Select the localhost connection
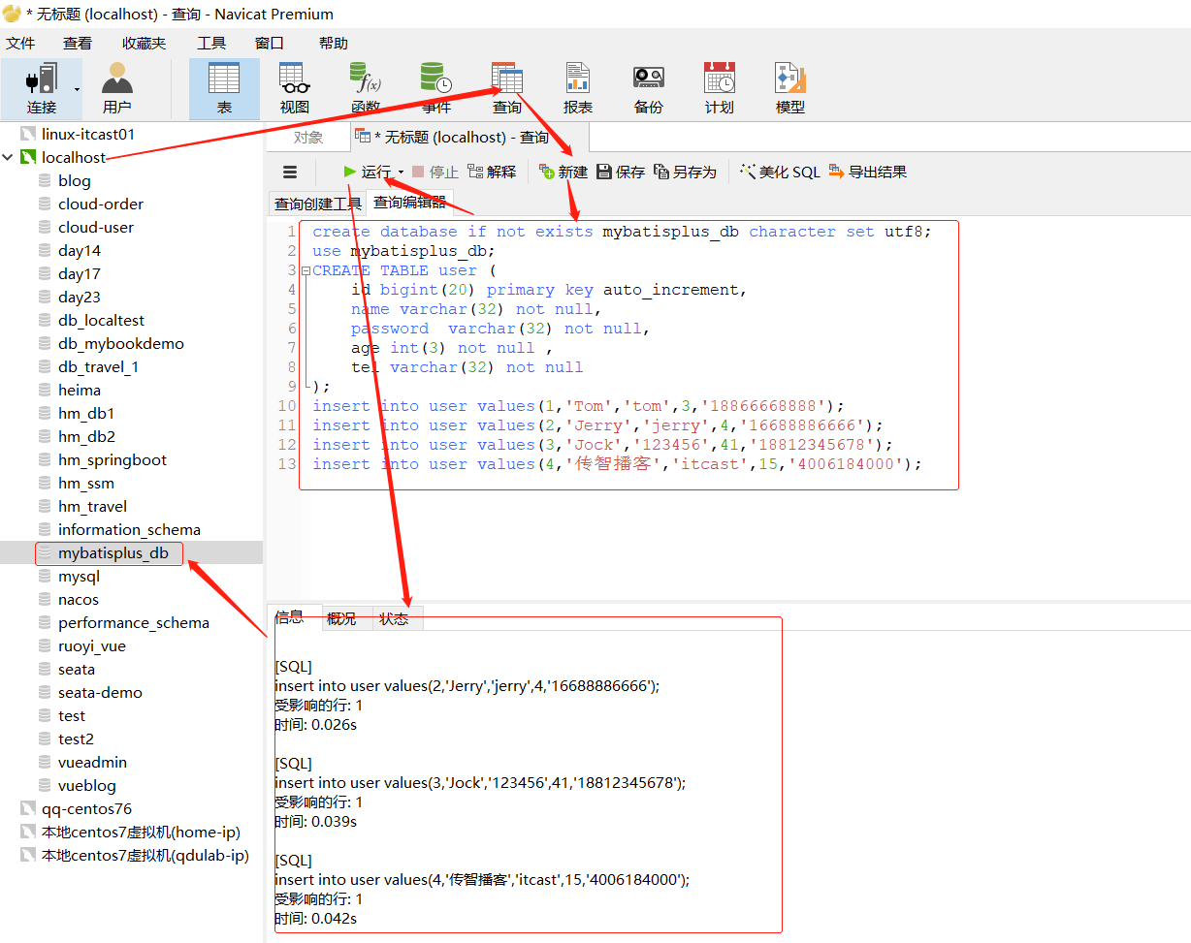The height and width of the screenshot is (943, 1191). pos(74,157)
